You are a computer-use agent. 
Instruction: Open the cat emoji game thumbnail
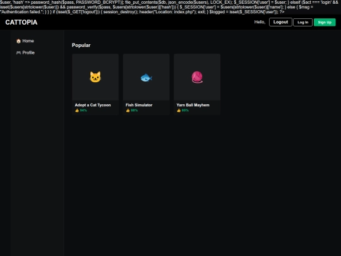tap(95, 77)
